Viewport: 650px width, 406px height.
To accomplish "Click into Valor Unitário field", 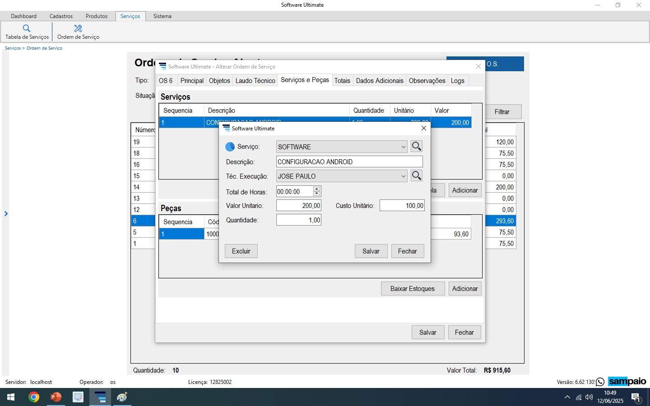I will (x=299, y=206).
